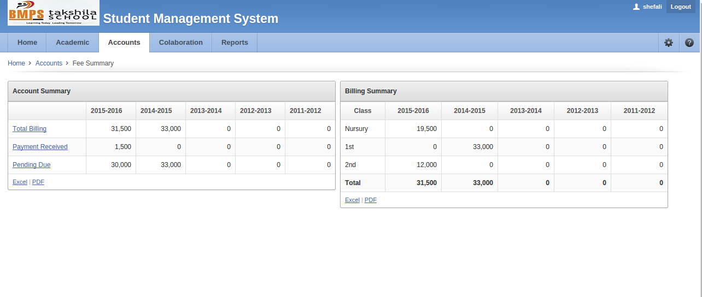Switch to the Academic tab
The height and width of the screenshot is (297, 702).
(x=72, y=43)
